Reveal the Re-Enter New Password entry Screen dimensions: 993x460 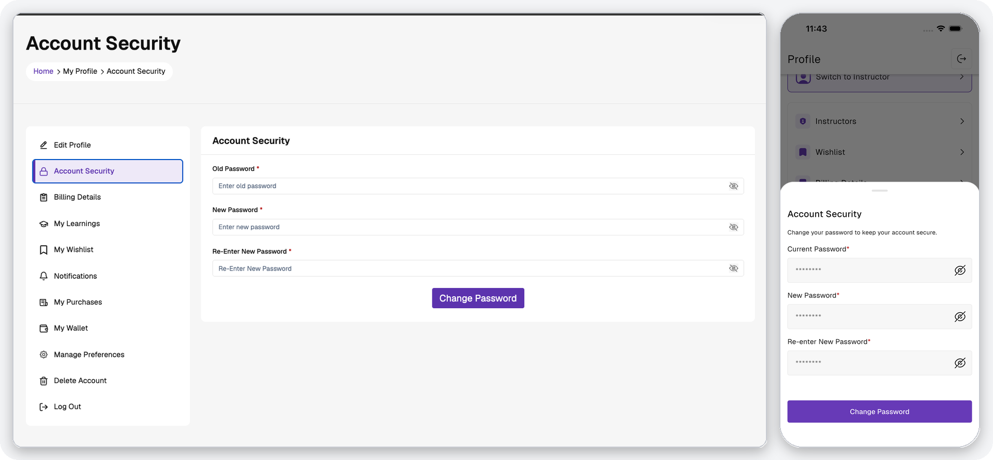733,268
